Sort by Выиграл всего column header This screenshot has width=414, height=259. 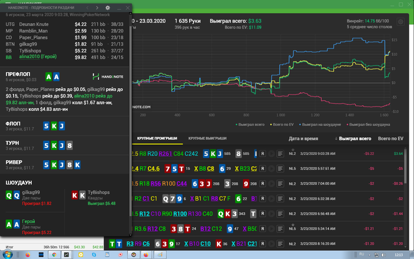tap(355, 138)
